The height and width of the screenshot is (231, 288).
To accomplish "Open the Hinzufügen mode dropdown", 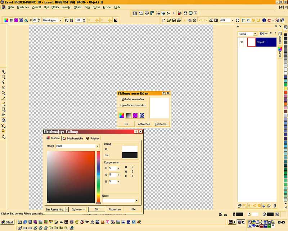I will [x=61, y=21].
